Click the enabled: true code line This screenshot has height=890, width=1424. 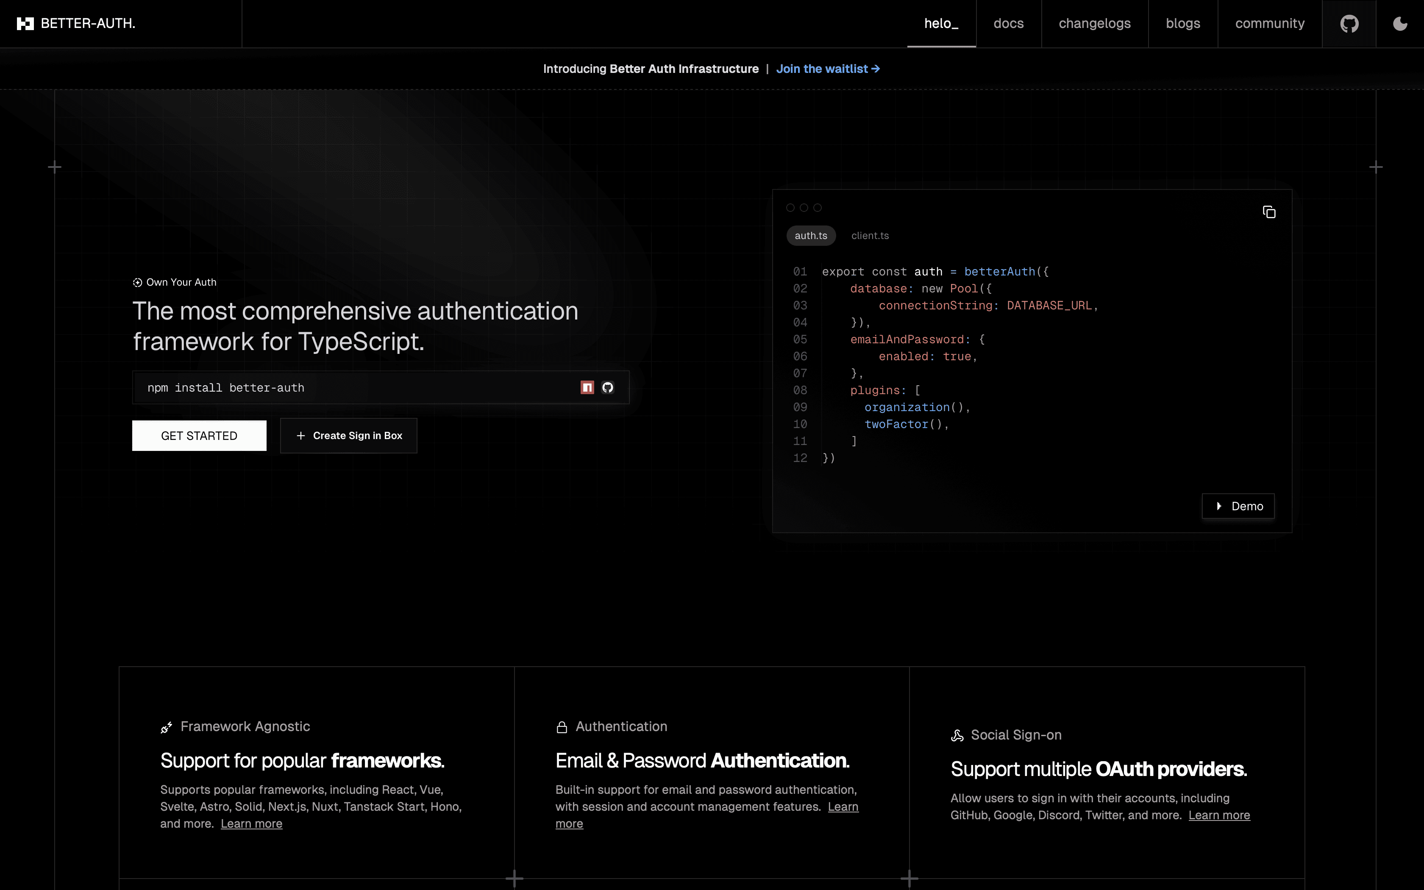point(928,357)
